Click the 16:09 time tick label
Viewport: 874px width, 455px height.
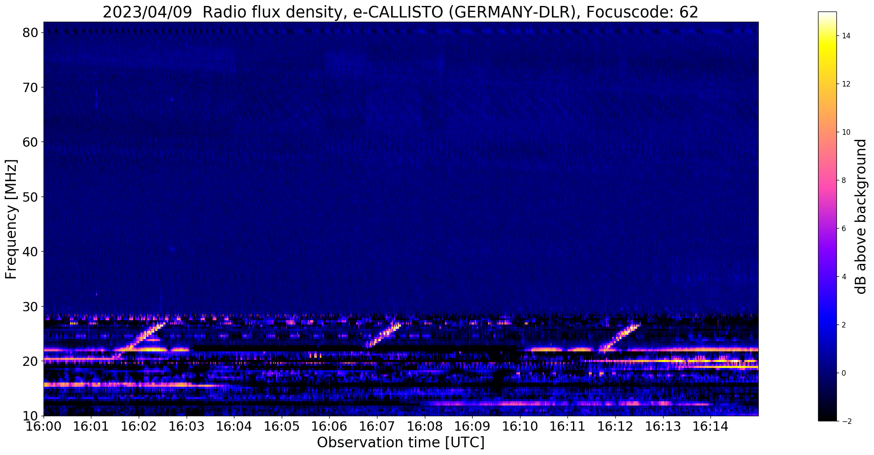472,426
